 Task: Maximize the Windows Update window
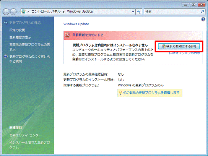[x=193, y=5]
